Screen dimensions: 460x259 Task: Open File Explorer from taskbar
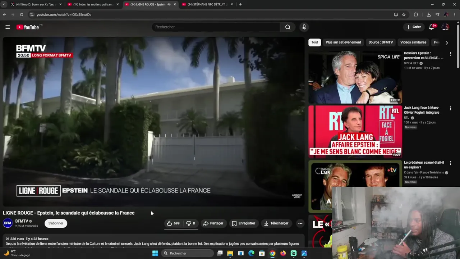230,253
